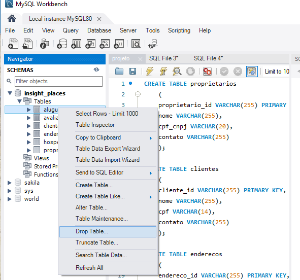Execute query with lightning bolt icon
This screenshot has height=280, width=300.
(x=150, y=72)
